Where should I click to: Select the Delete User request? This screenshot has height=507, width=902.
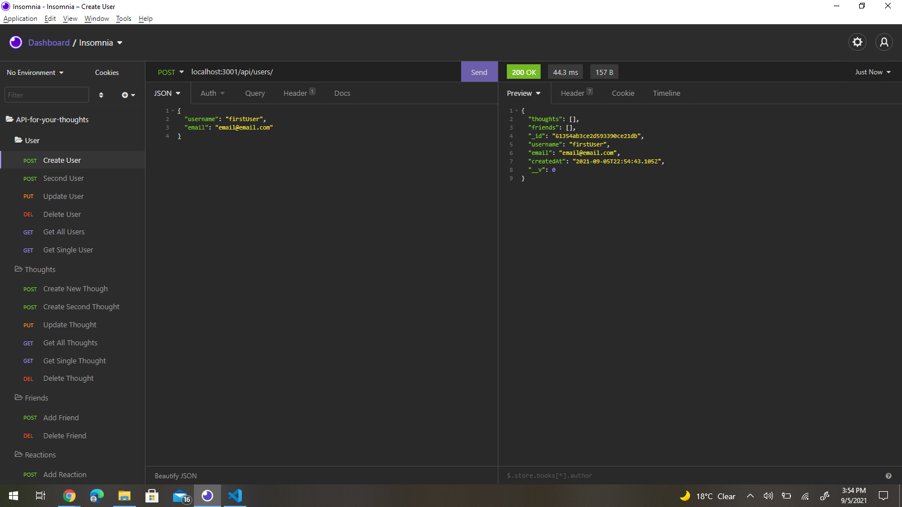click(x=72, y=215)
